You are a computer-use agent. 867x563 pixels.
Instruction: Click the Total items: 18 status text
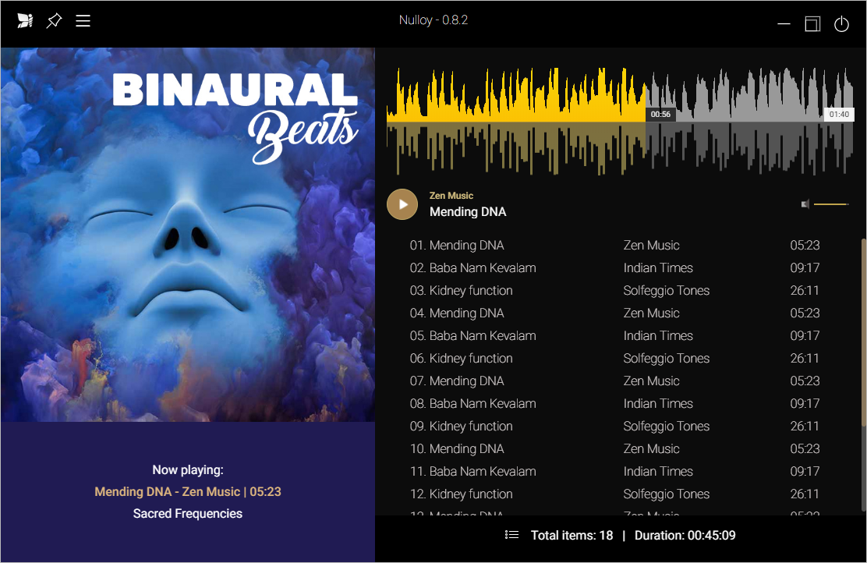click(572, 536)
